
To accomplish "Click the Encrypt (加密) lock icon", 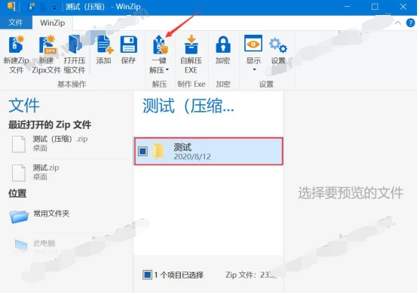I will 223,45.
